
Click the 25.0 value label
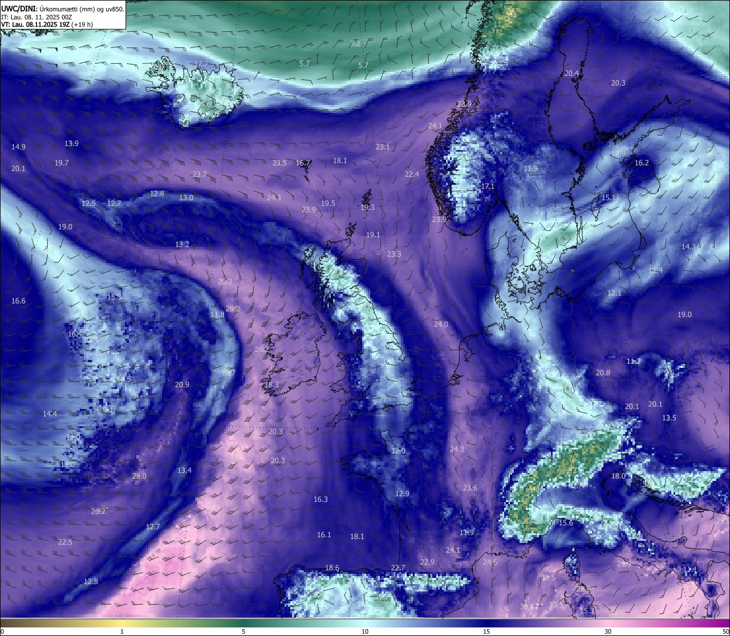click(x=139, y=476)
